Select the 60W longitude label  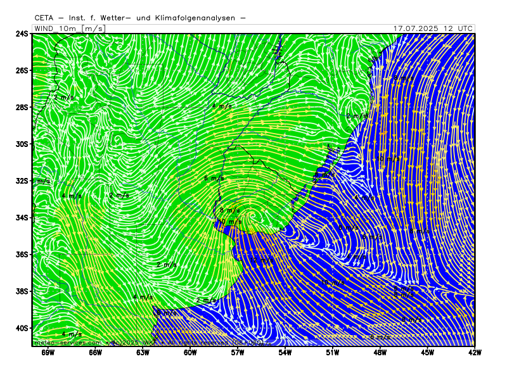(x=190, y=353)
